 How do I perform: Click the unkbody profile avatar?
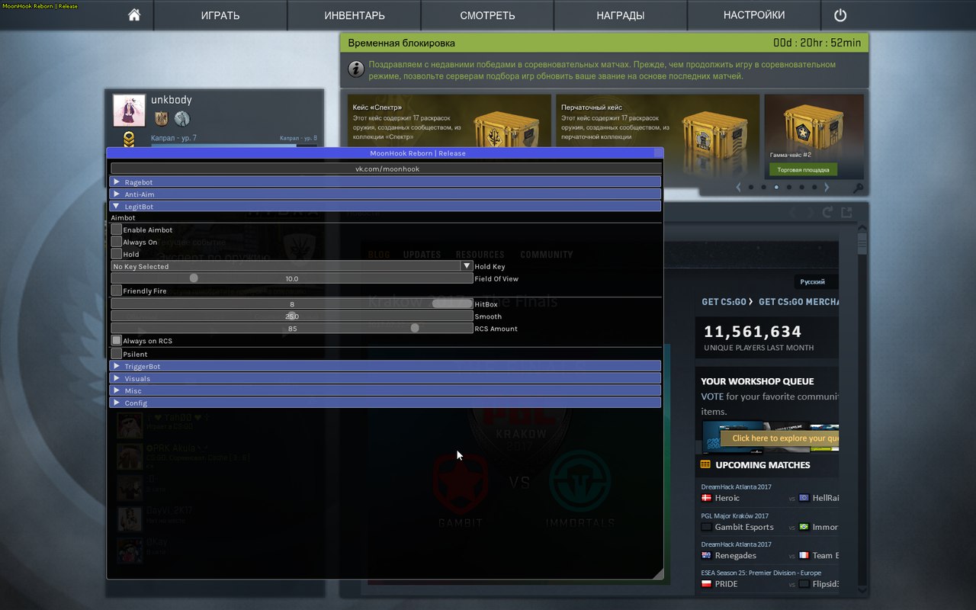coord(129,111)
